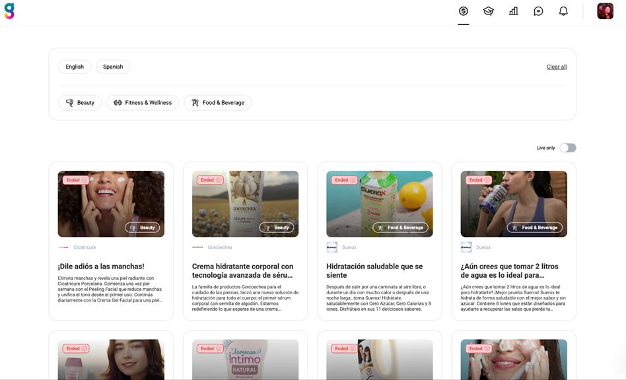Image resolution: width=626 pixels, height=380 pixels.
Task: Select the Spanish language filter
Action: [x=113, y=67]
